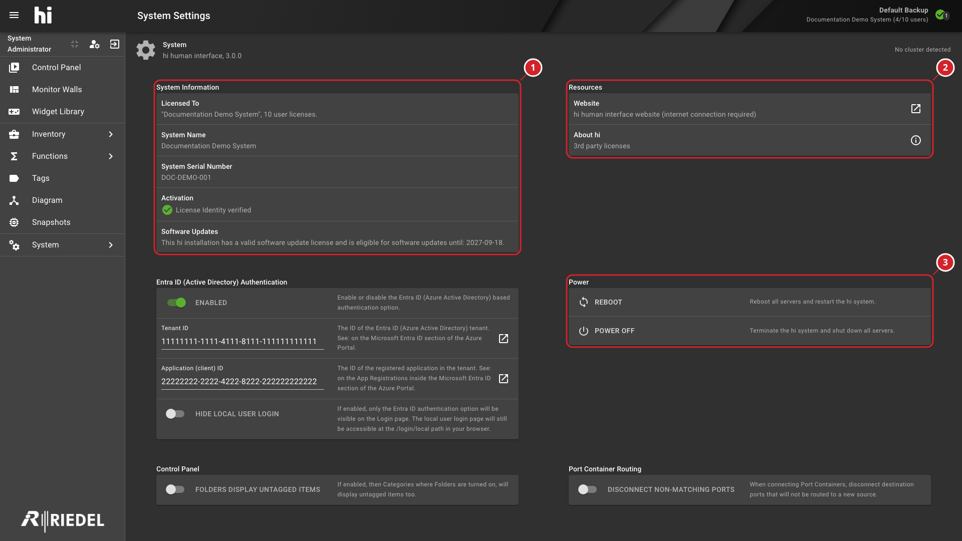Open website external link icon in Resources
962x541 pixels.
point(916,109)
